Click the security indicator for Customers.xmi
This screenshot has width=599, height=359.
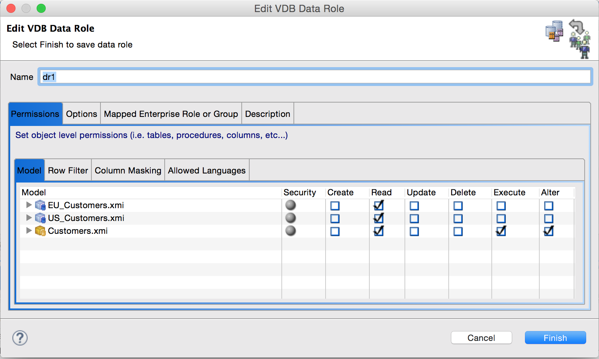point(290,231)
